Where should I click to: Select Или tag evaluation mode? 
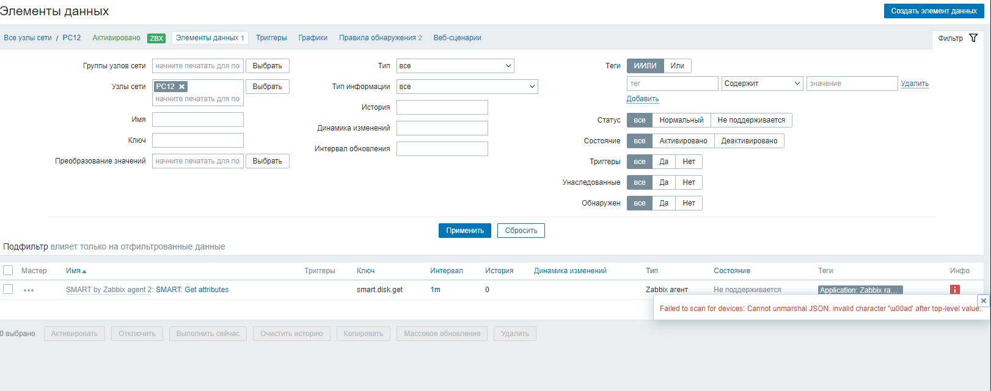[x=678, y=66]
